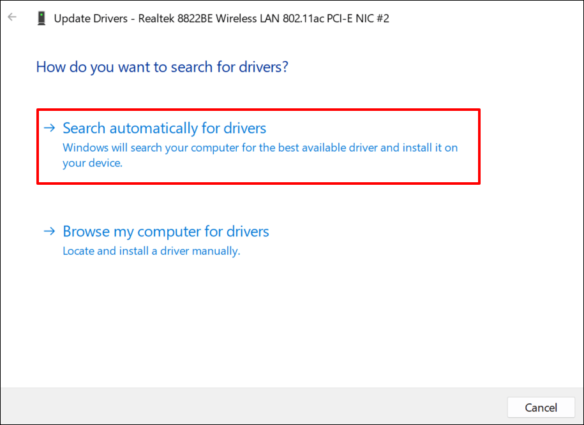Click the gray footer bar left of Cancel

click(x=255, y=407)
